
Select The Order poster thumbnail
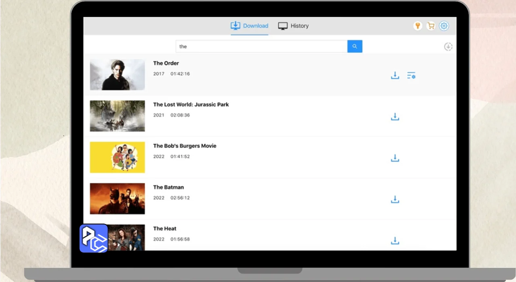point(117,75)
